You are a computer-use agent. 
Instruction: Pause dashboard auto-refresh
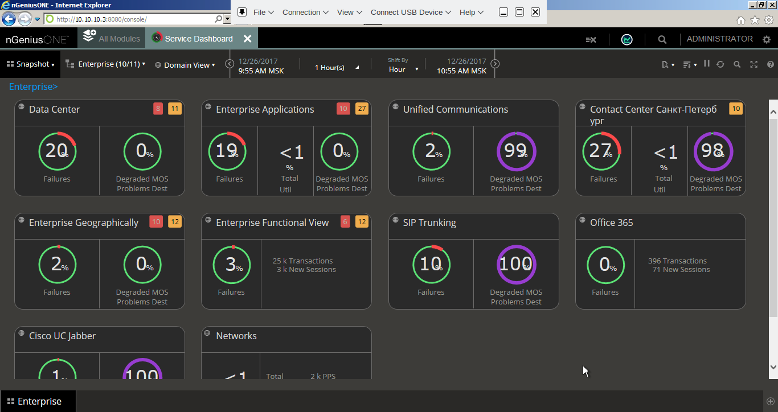click(706, 64)
